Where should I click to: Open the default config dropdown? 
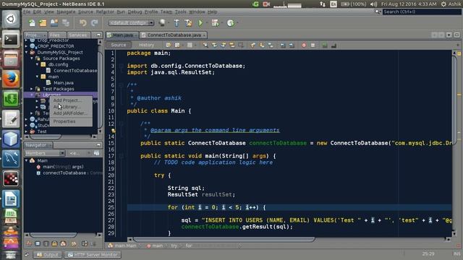pos(131,22)
